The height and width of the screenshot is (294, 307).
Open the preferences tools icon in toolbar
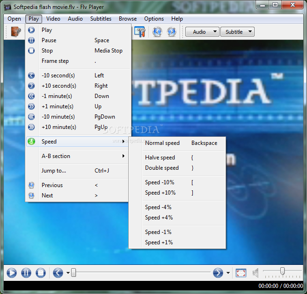coord(140,32)
